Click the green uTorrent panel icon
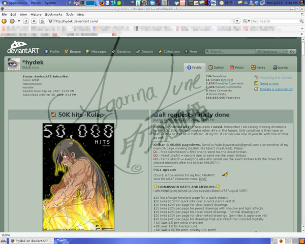 [x=119, y=3]
